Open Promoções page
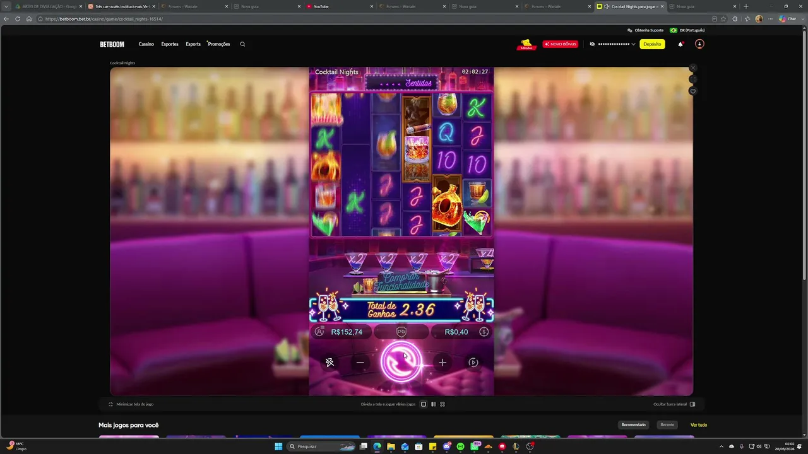 (x=219, y=44)
